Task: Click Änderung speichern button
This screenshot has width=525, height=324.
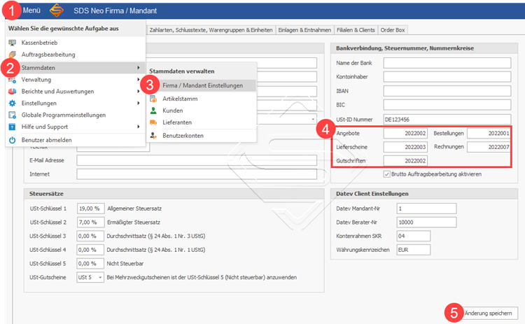Action: tap(489, 314)
